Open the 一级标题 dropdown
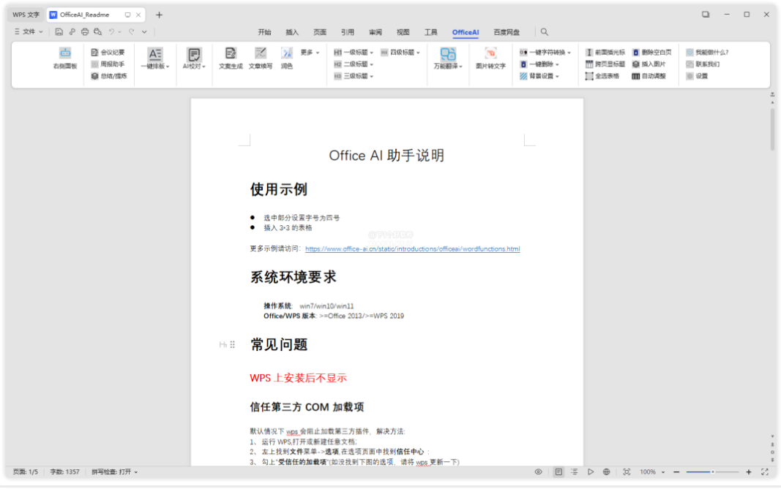 point(354,53)
